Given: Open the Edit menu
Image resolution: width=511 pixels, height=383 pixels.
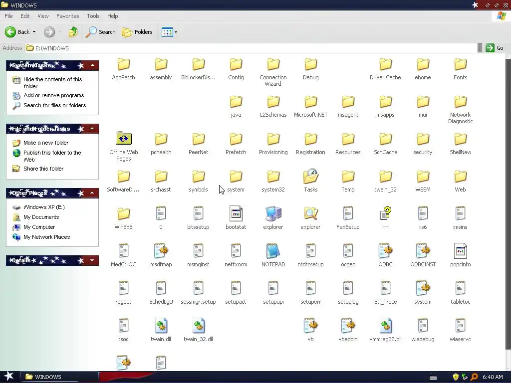Looking at the screenshot, I should point(25,16).
